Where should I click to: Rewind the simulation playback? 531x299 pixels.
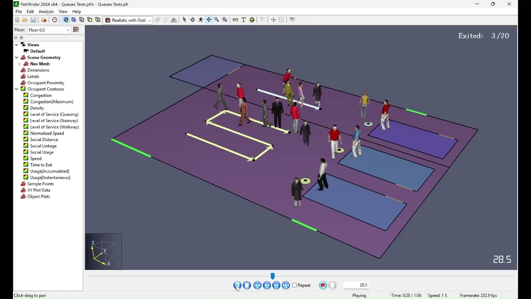(267, 285)
